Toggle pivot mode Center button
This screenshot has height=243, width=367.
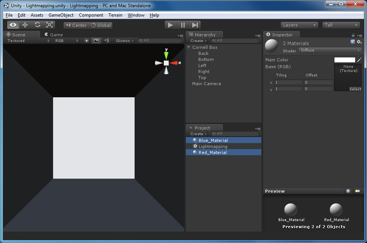(x=76, y=25)
